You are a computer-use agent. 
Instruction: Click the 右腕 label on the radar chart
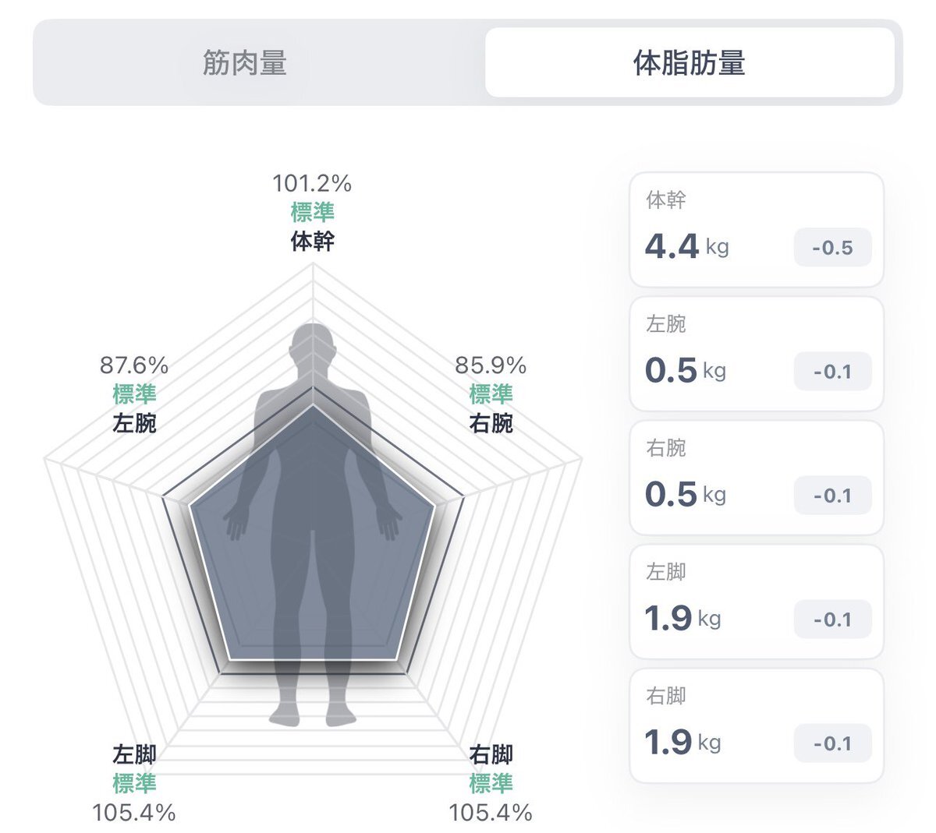(x=491, y=423)
